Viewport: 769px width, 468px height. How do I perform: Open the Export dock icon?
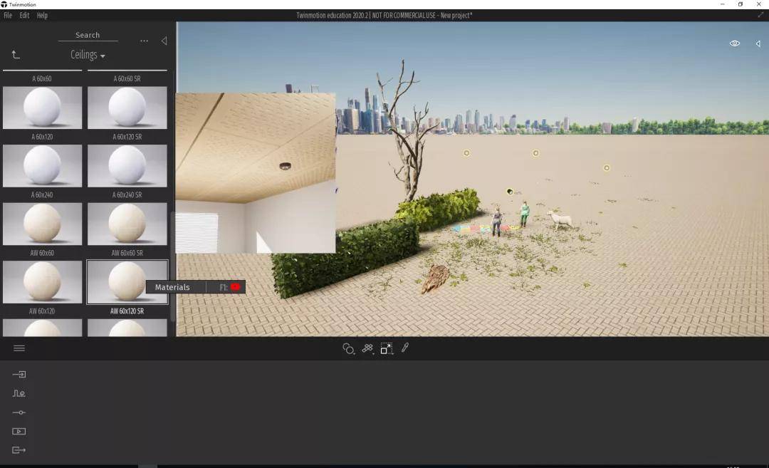(19, 450)
